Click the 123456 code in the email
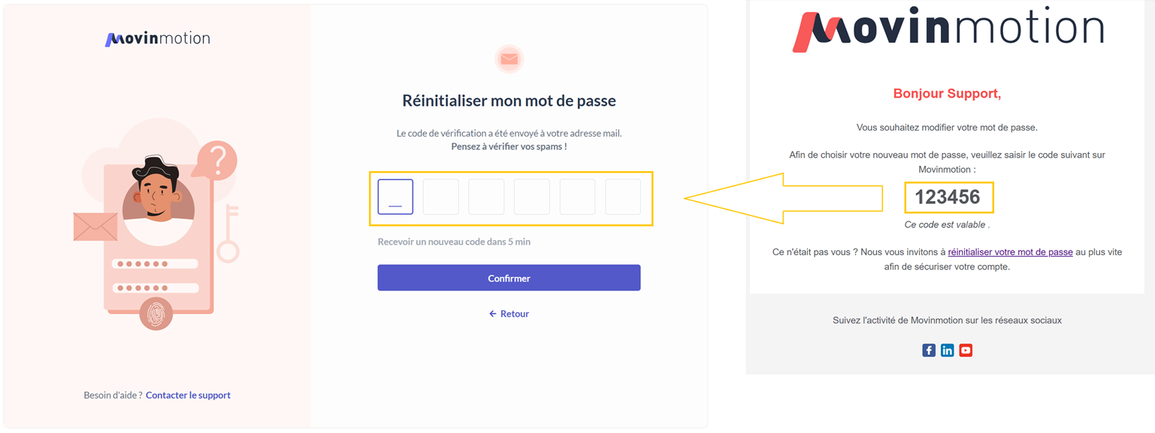This screenshot has height=433, width=1155. 948,197
